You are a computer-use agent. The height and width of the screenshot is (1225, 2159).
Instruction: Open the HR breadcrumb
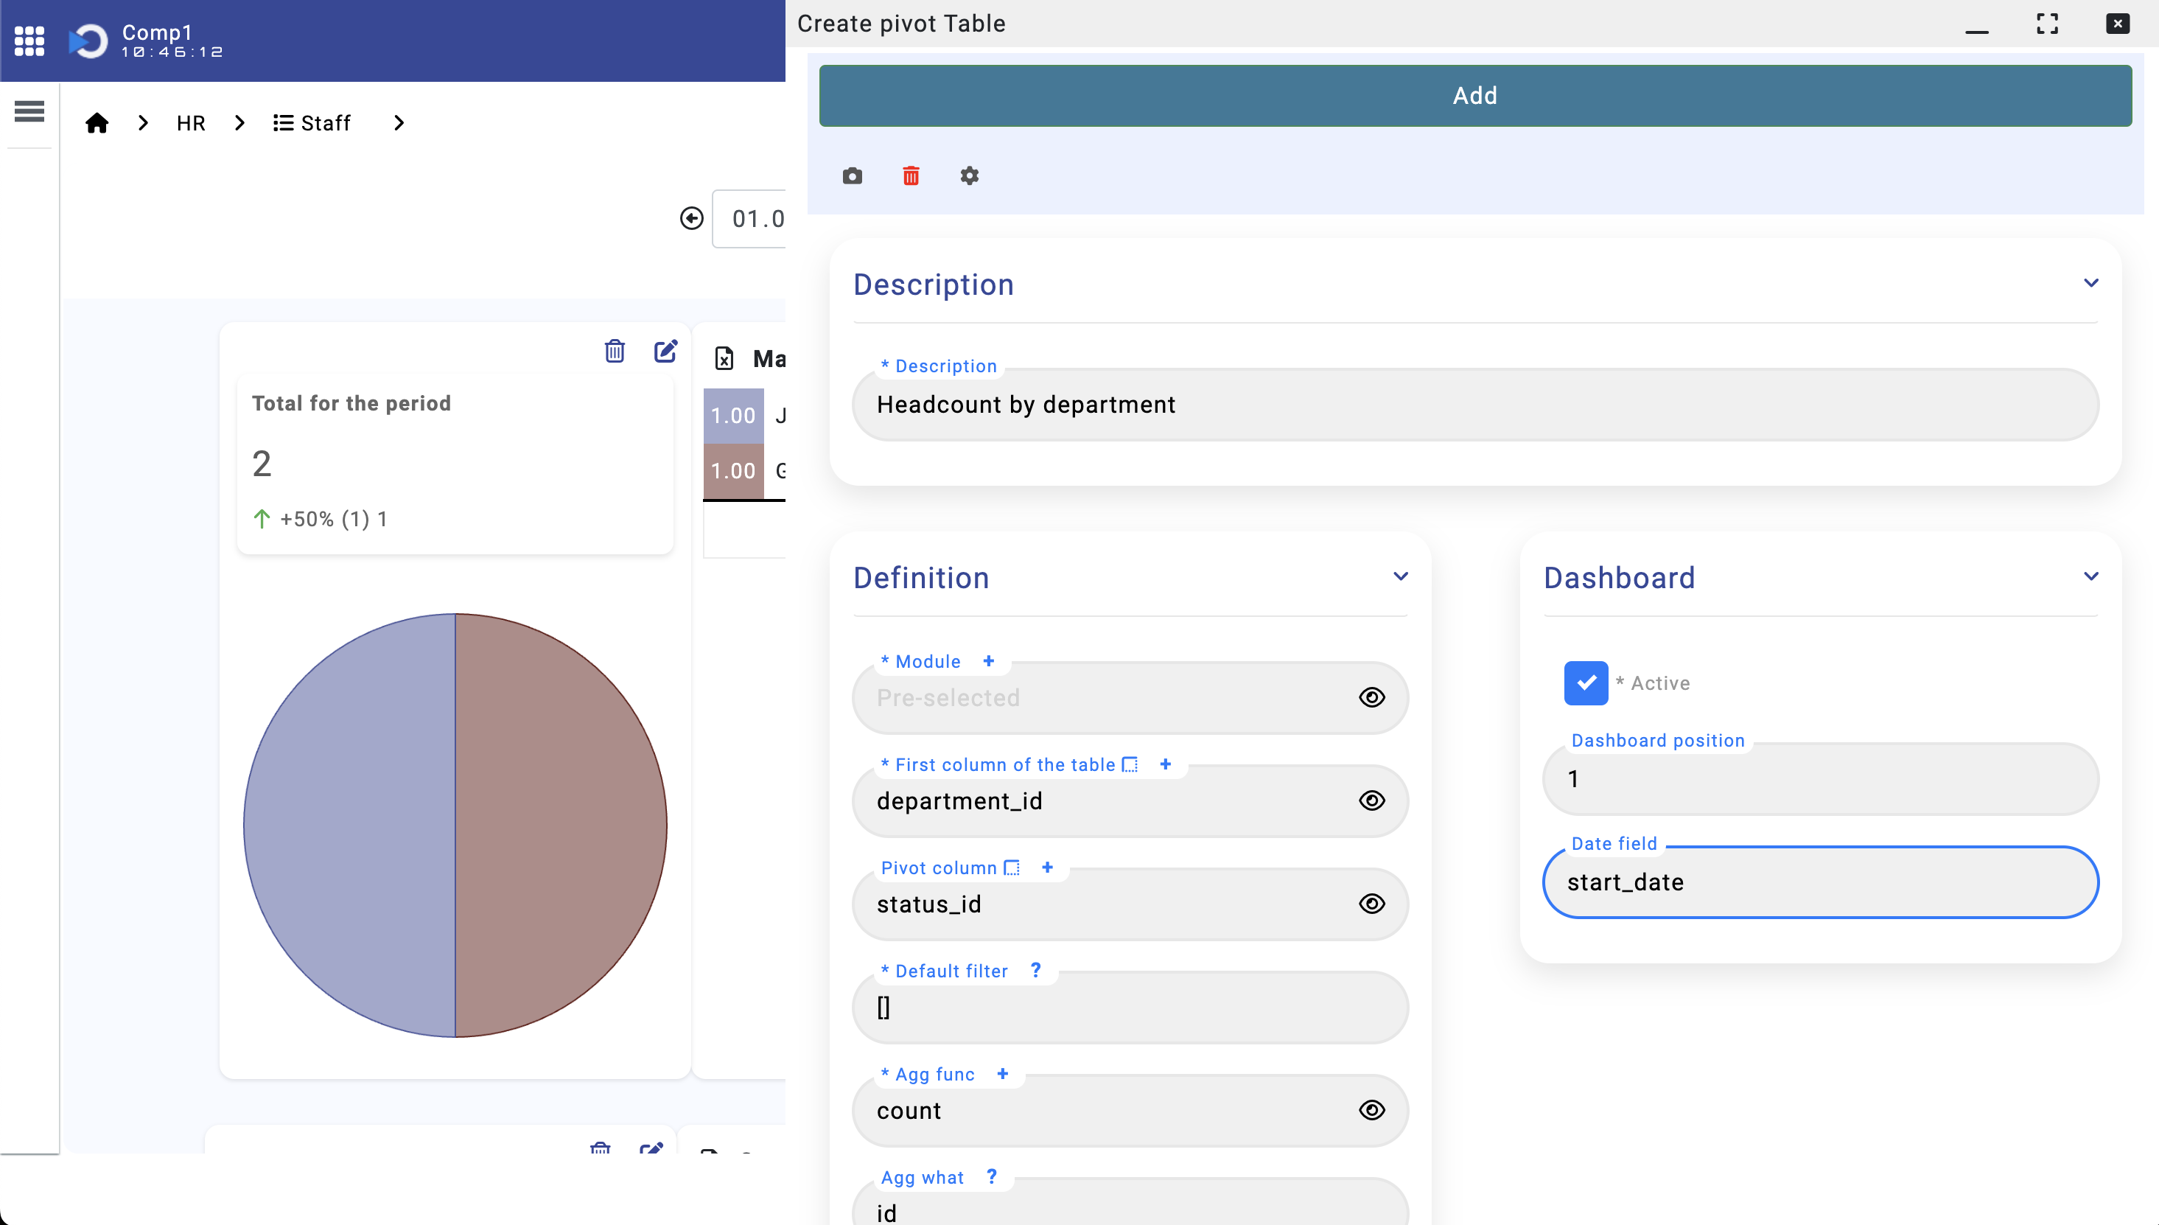pos(191,124)
